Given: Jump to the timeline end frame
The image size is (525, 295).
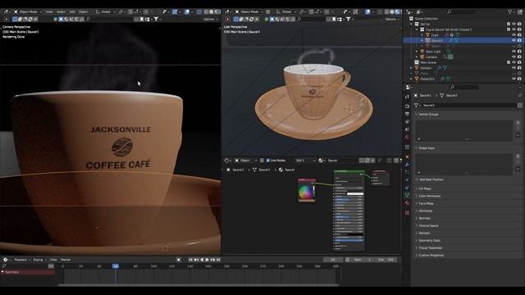Looking at the screenshot, I should 218,260.
